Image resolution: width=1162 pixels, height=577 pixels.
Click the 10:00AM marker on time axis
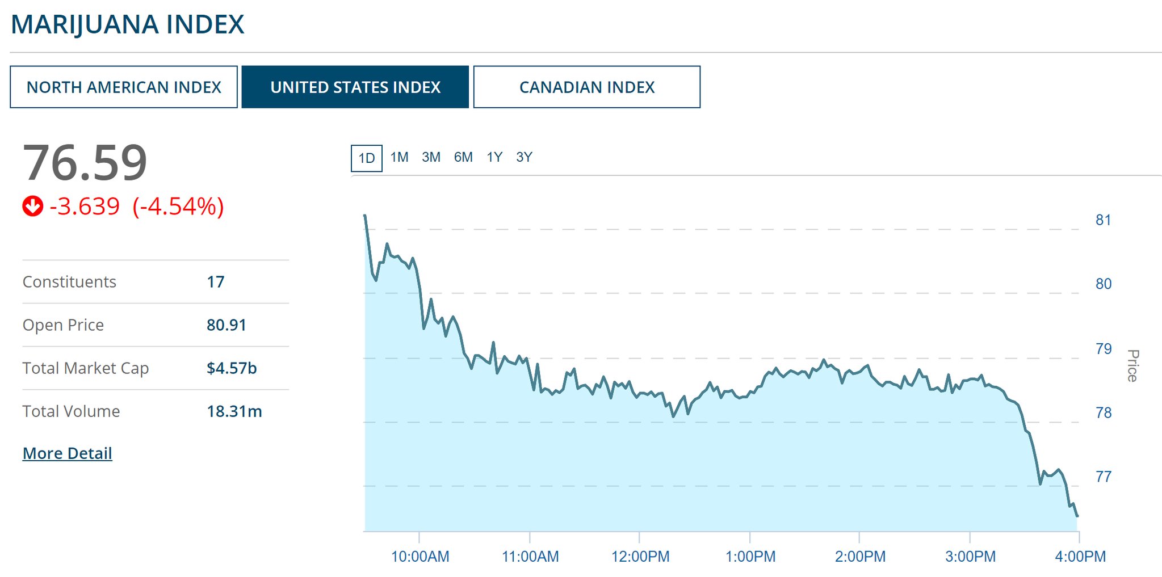pos(420,557)
